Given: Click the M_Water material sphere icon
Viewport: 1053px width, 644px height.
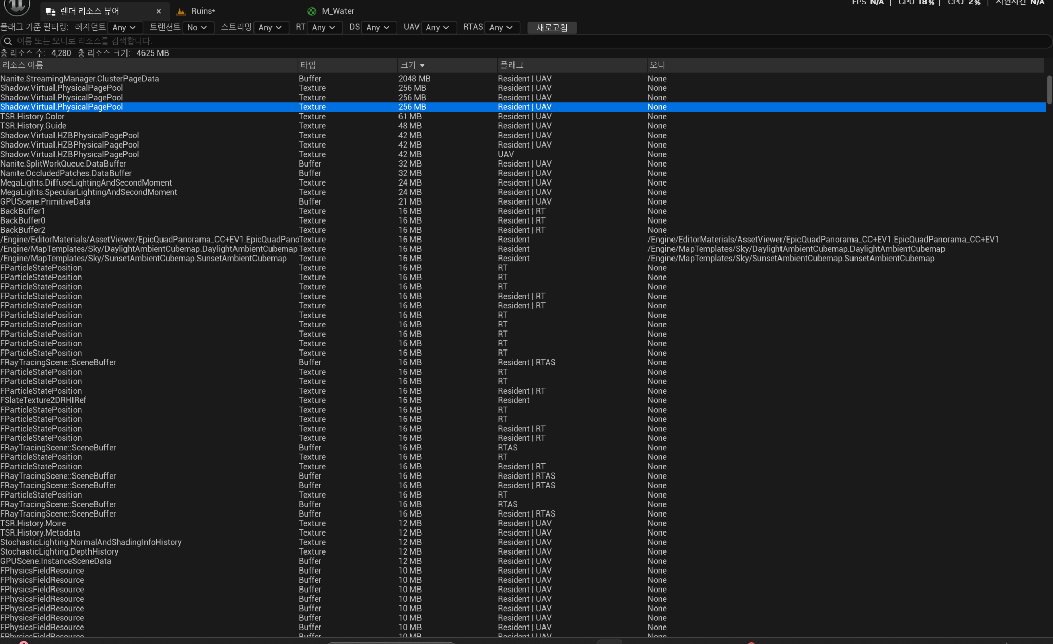Looking at the screenshot, I should (x=312, y=11).
